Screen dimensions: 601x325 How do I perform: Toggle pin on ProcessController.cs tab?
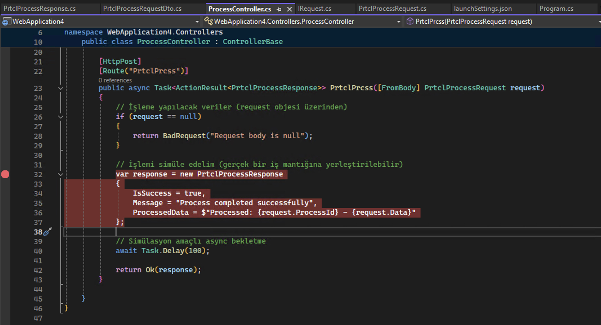point(279,9)
